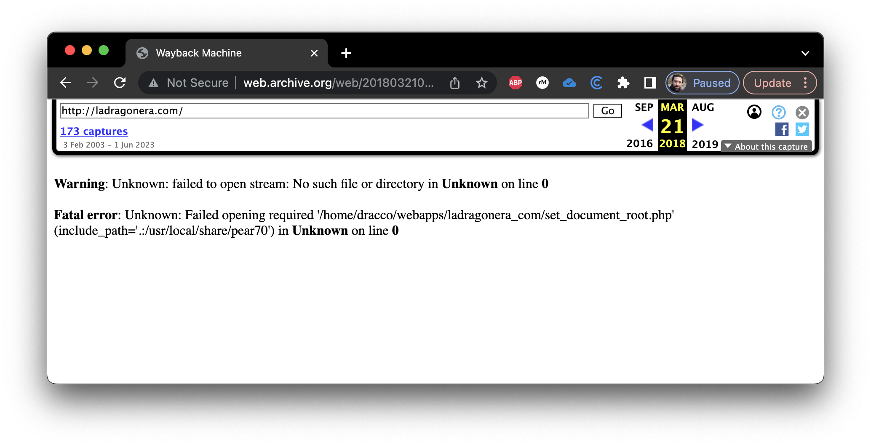871x446 pixels.
Task: Click the share page icon in address bar
Action: [x=455, y=83]
